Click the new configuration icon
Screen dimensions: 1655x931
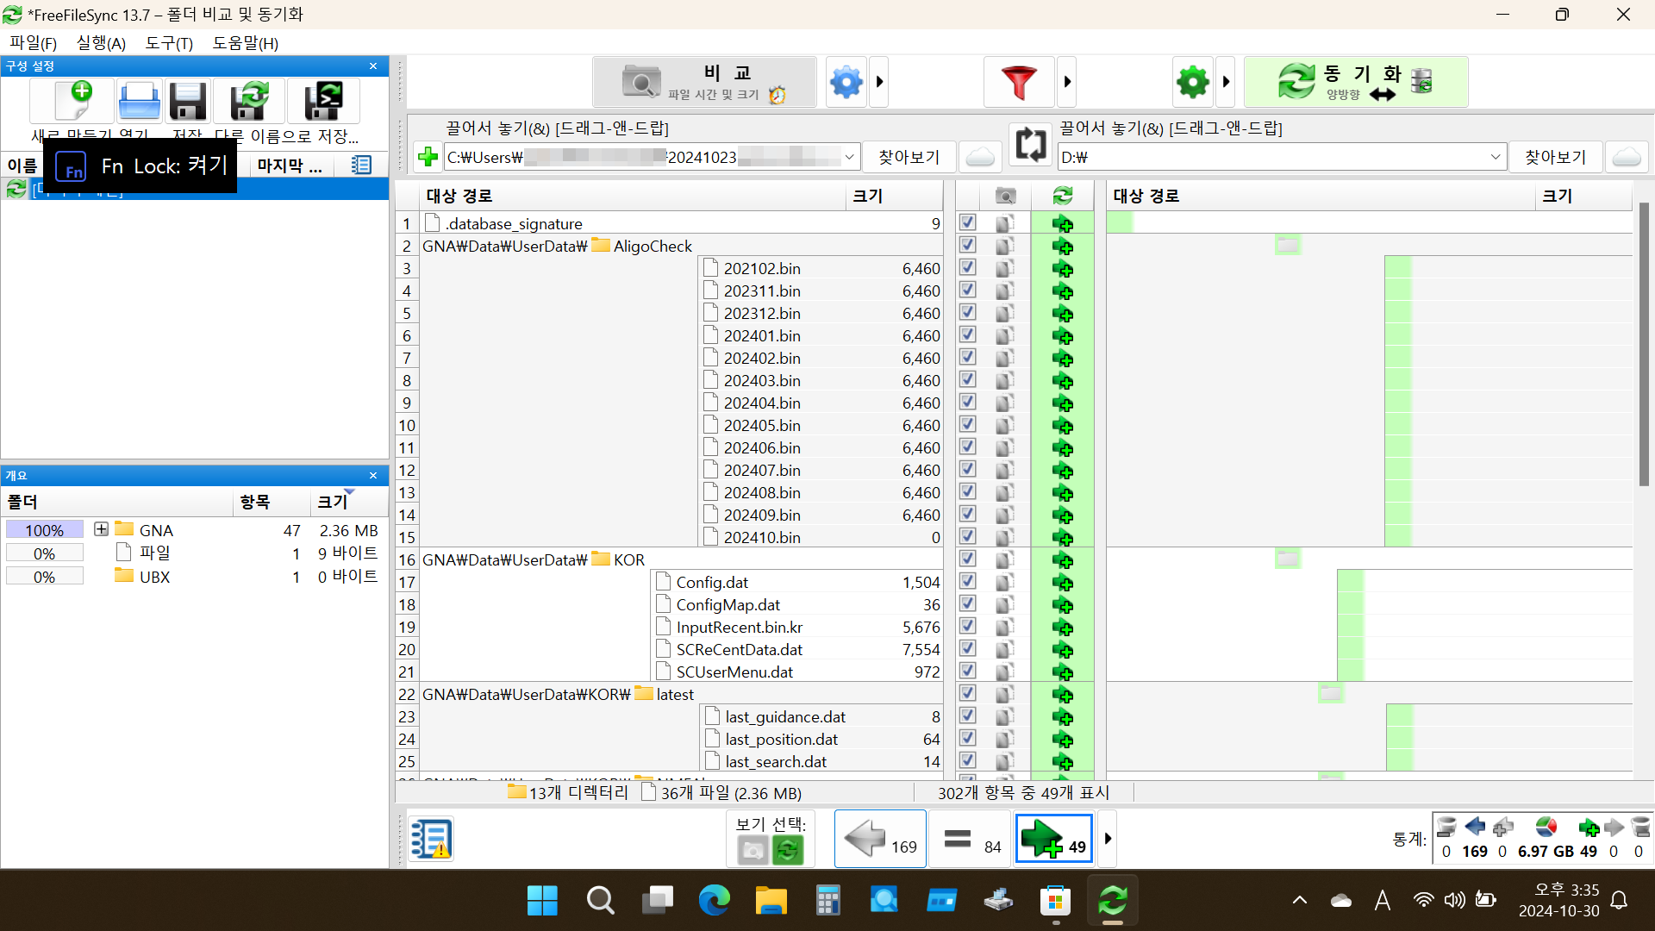72,102
